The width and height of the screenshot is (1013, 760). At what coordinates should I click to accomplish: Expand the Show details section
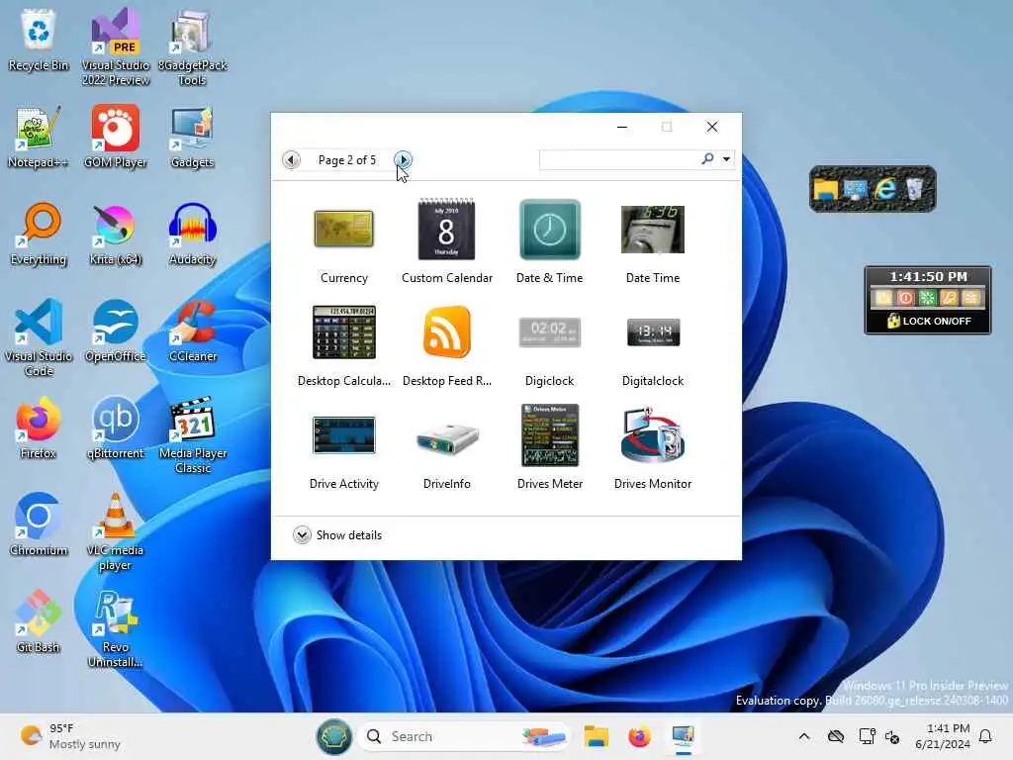pos(337,535)
